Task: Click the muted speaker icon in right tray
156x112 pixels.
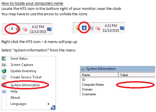Action: (x=98, y=28)
